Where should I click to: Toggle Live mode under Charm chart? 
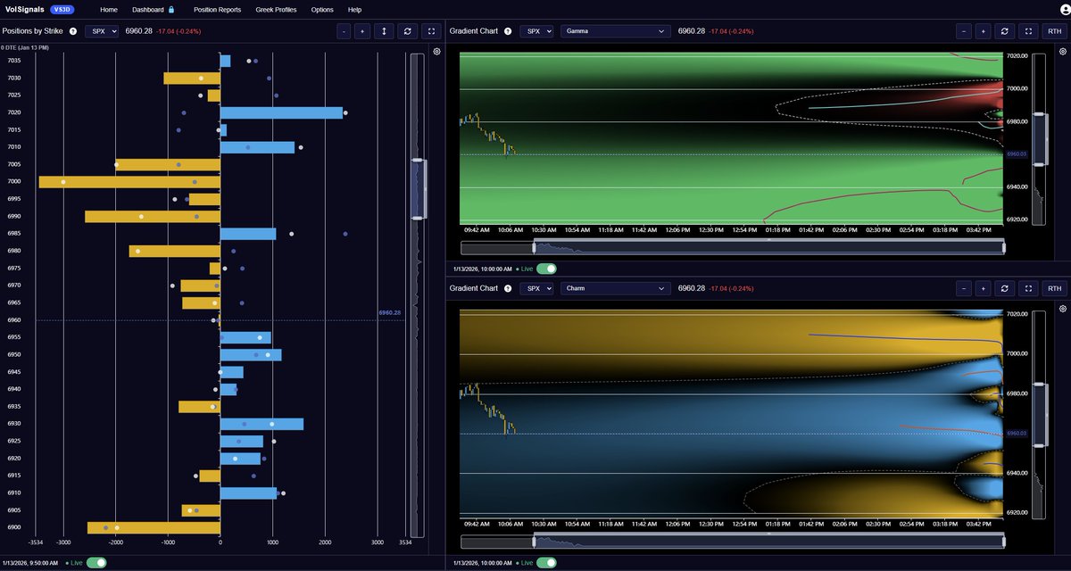click(x=547, y=562)
